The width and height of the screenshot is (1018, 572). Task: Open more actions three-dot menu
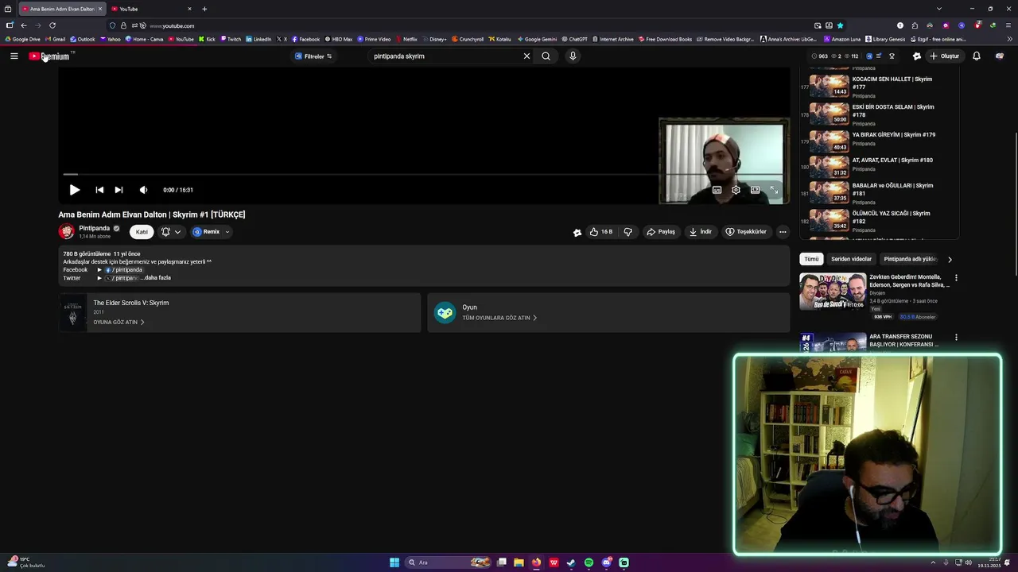(783, 232)
